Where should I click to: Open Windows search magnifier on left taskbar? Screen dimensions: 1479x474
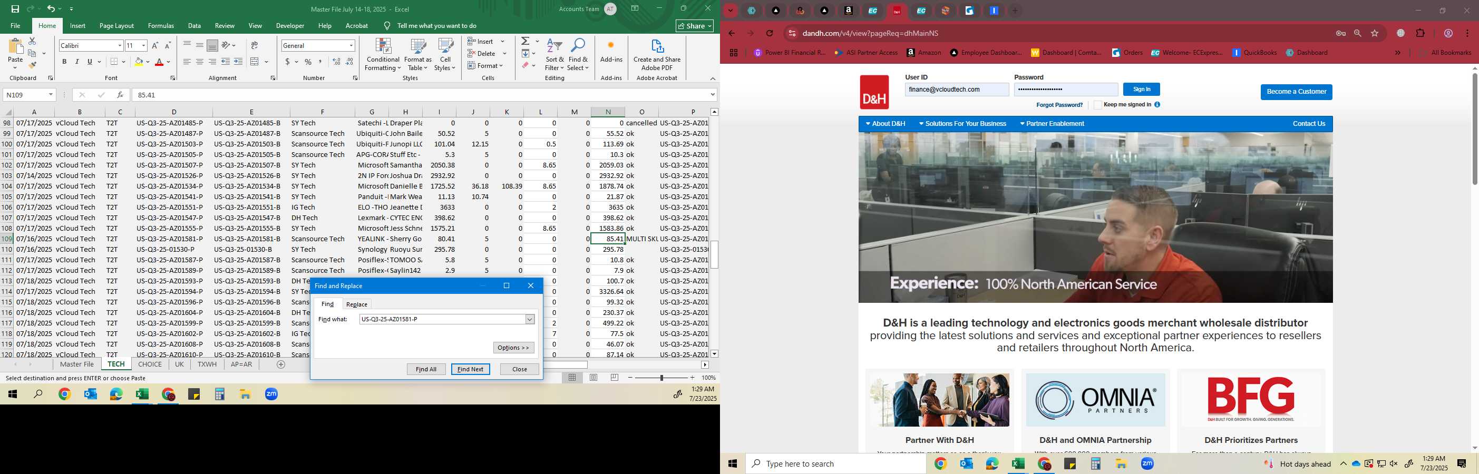[x=38, y=394]
